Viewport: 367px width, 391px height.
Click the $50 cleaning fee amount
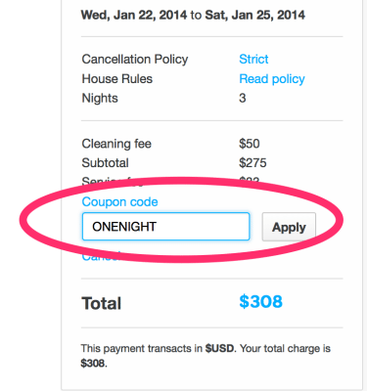click(250, 144)
